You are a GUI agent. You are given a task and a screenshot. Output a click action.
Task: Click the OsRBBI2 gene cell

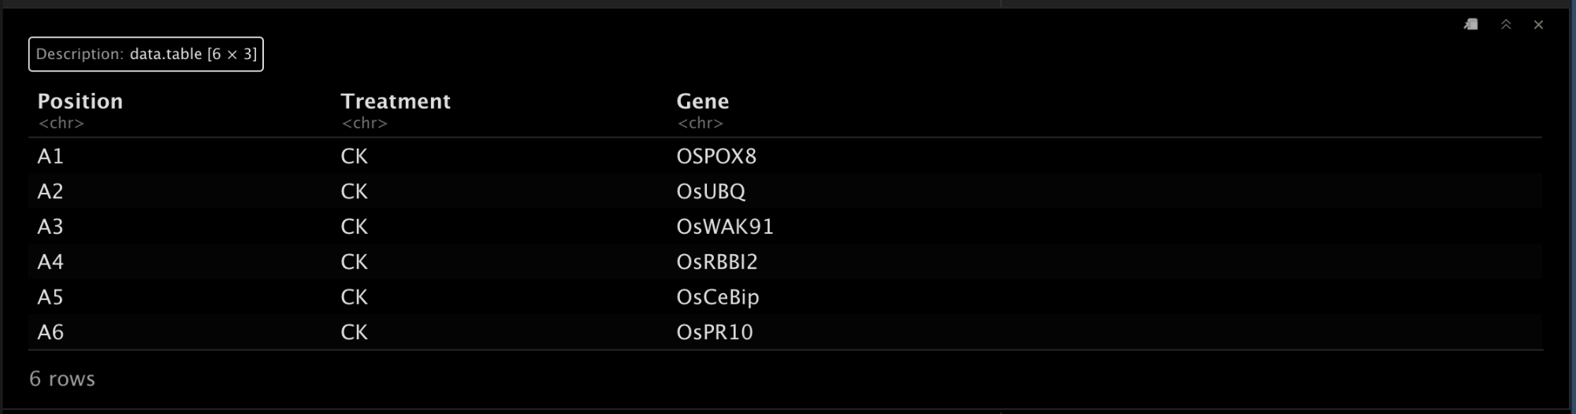pos(717,261)
